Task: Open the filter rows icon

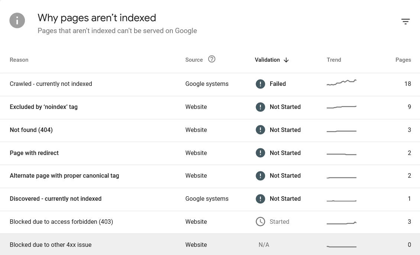Action: 406,22
